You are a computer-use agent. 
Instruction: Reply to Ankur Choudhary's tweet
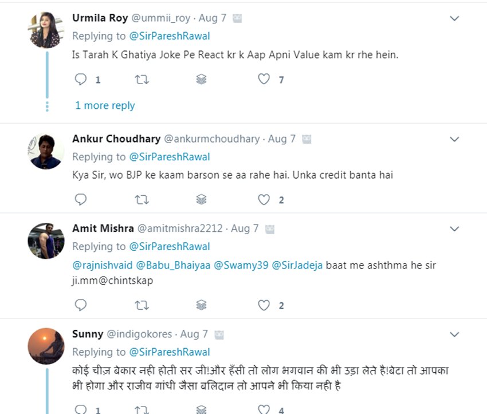click(81, 200)
